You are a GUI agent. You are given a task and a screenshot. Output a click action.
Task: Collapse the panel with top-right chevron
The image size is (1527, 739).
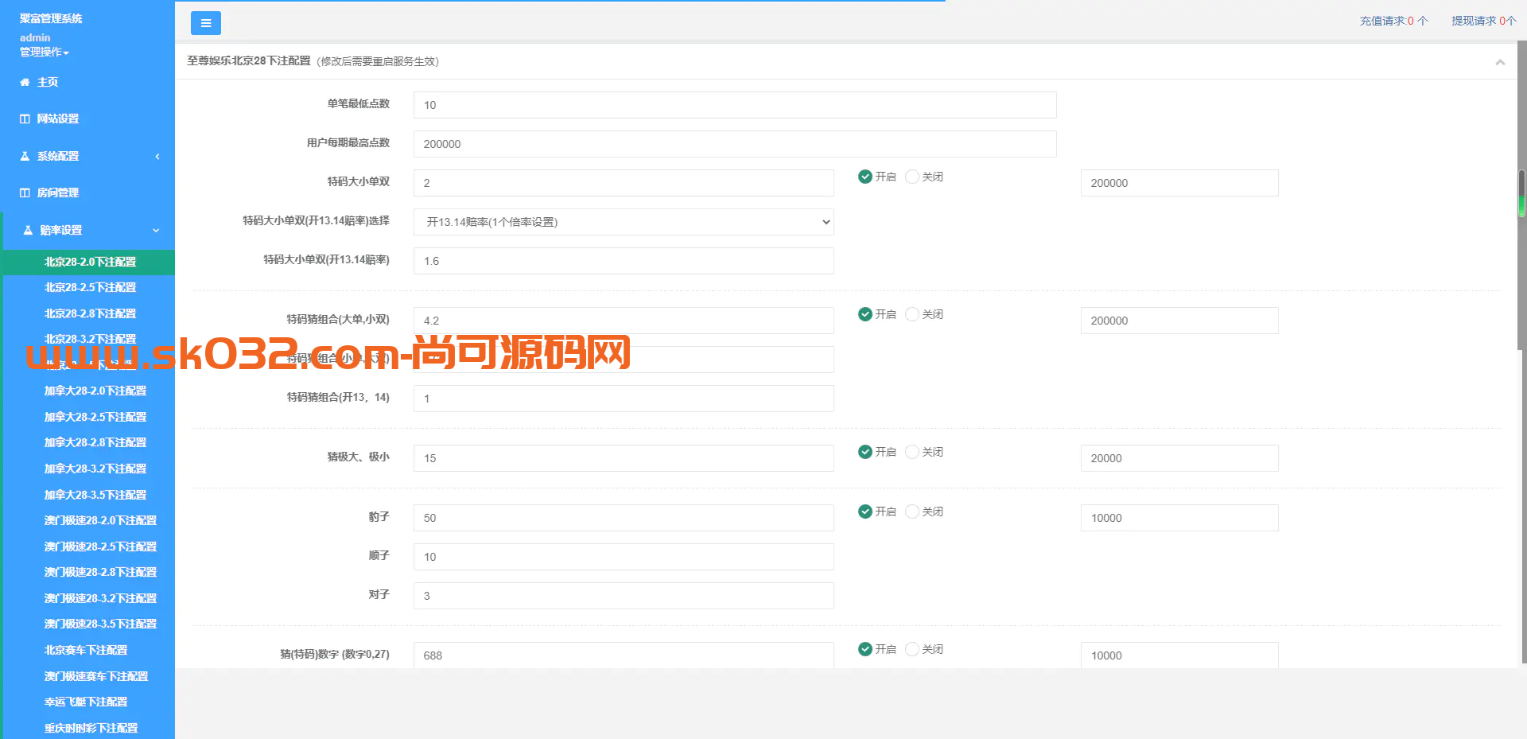tap(1500, 62)
